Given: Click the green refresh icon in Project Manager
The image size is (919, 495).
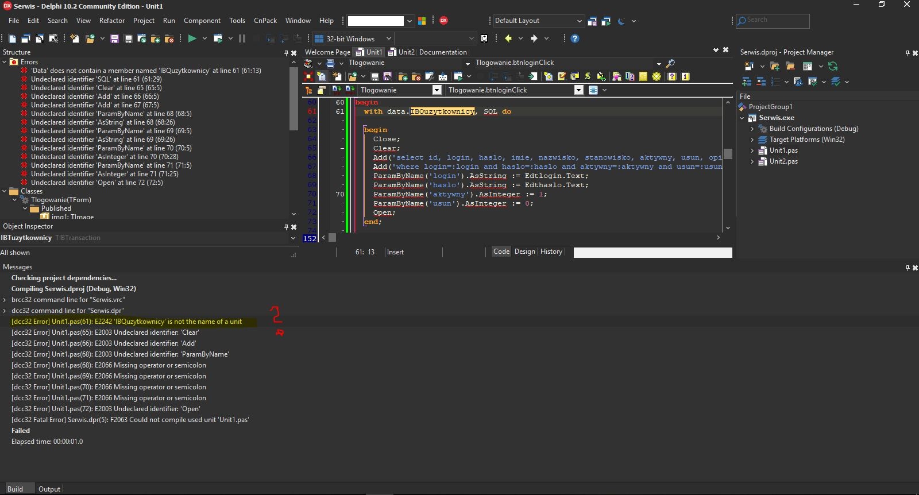Looking at the screenshot, I should (833, 67).
